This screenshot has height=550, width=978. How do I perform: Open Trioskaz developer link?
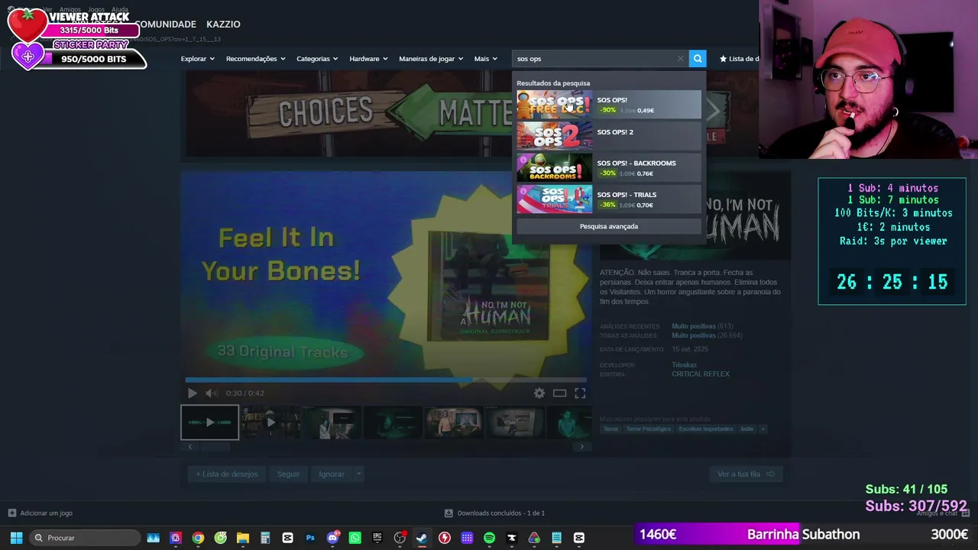[684, 365]
